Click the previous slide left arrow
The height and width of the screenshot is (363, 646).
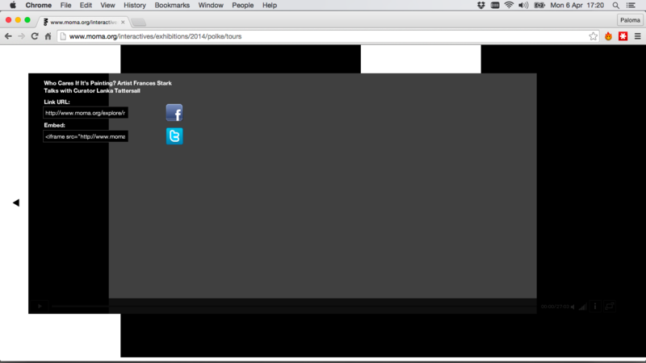(16, 202)
